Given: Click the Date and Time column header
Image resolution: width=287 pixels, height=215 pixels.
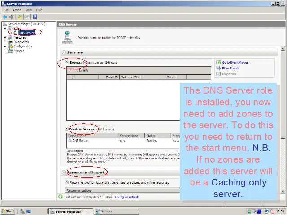Looking at the screenshot, I should [143, 77].
